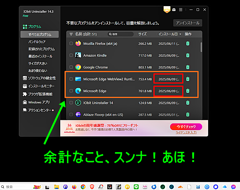The image size is (240, 190).
Task: Click ライセンスを入力 link
Action: click(186, 132)
